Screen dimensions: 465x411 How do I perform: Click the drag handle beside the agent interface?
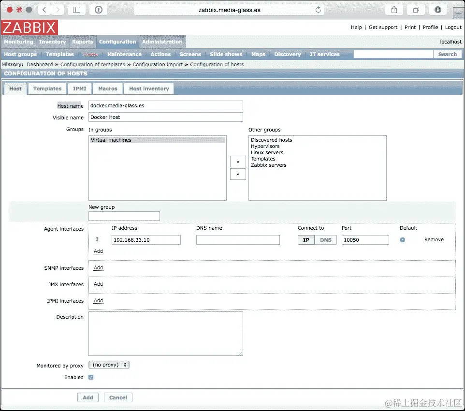[96, 239]
